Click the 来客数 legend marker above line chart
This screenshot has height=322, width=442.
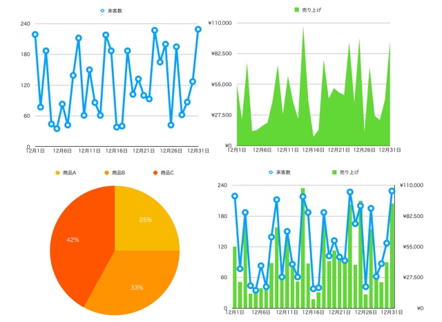point(102,11)
